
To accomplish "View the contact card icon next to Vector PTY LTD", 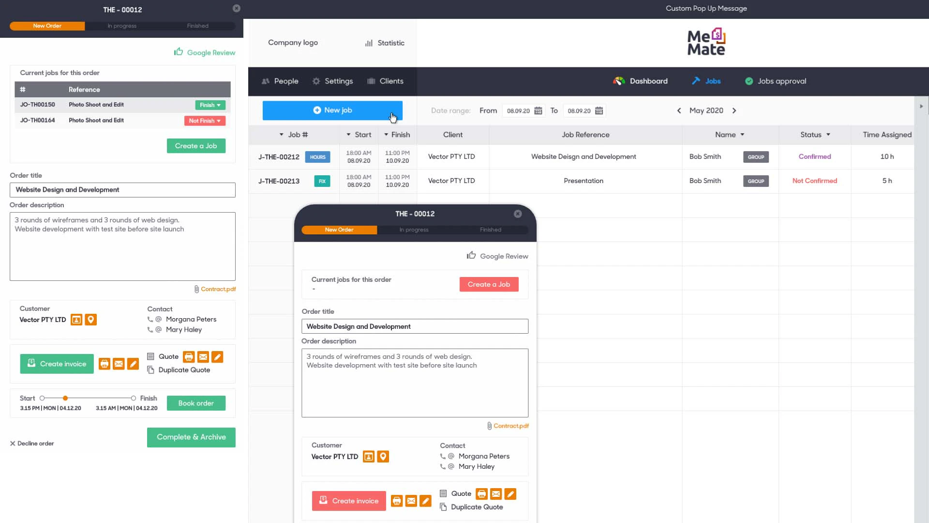I will [76, 320].
